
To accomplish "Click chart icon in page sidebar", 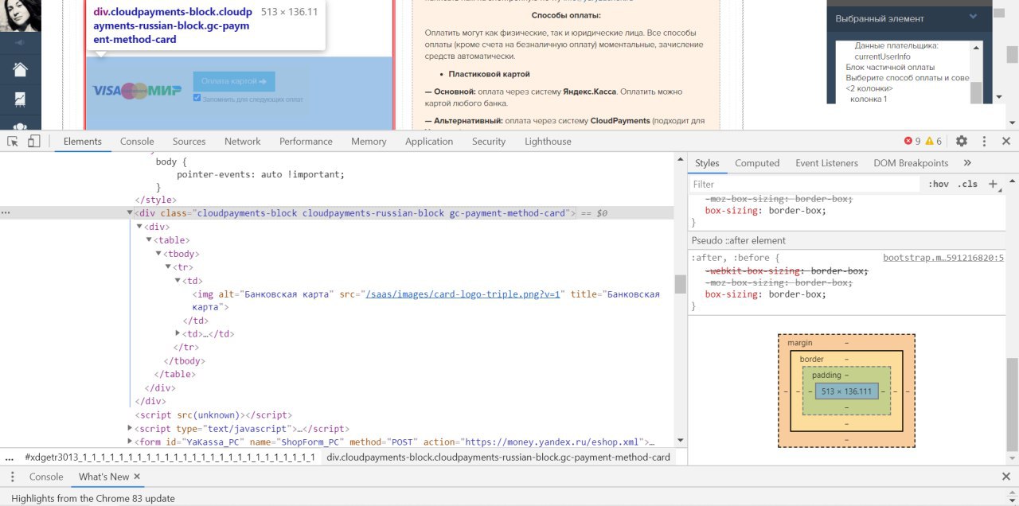I will pos(20,99).
